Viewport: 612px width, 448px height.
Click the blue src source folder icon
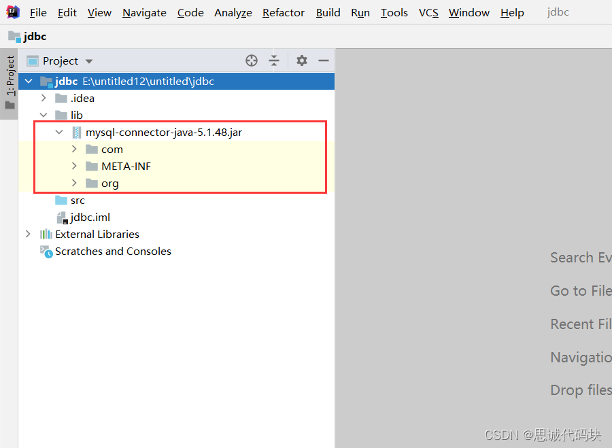click(x=61, y=200)
